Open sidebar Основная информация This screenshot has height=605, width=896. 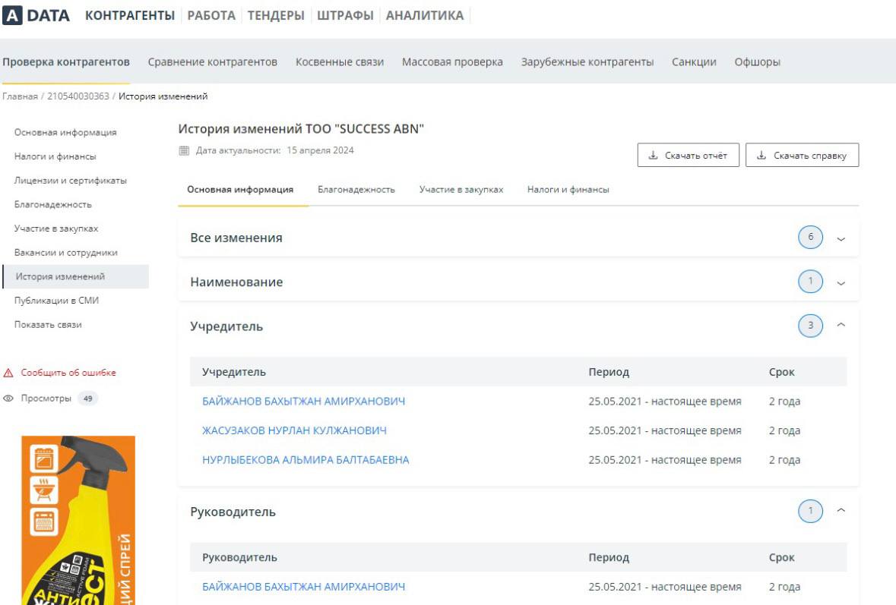point(65,132)
